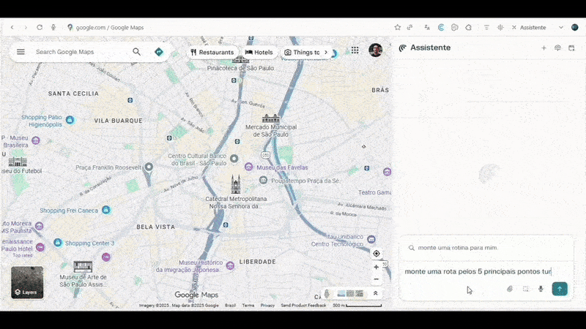Open the Google apps grid
This screenshot has width=586, height=329.
pos(355,50)
